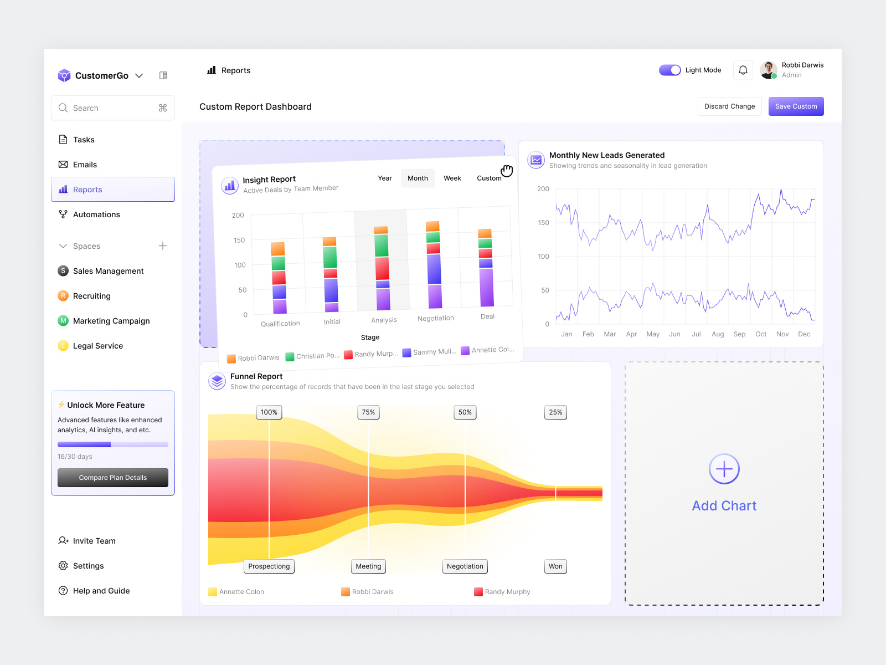Switch to the Month tab in Insight Report
This screenshot has height=665, width=886.
[x=418, y=178]
